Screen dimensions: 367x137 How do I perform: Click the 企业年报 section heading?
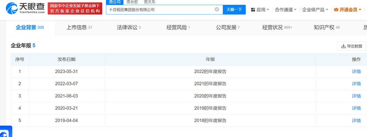click(23, 46)
